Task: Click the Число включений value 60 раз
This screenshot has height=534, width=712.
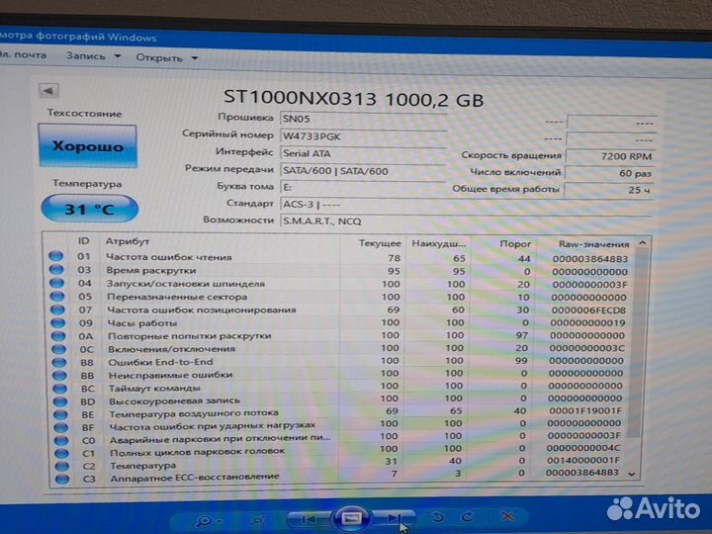Action: click(610, 173)
